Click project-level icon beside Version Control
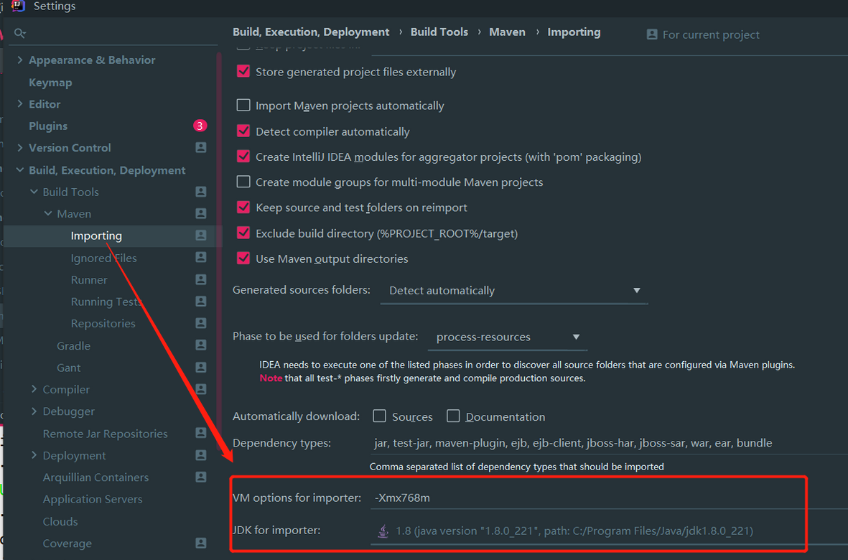This screenshot has width=848, height=560. (x=200, y=148)
